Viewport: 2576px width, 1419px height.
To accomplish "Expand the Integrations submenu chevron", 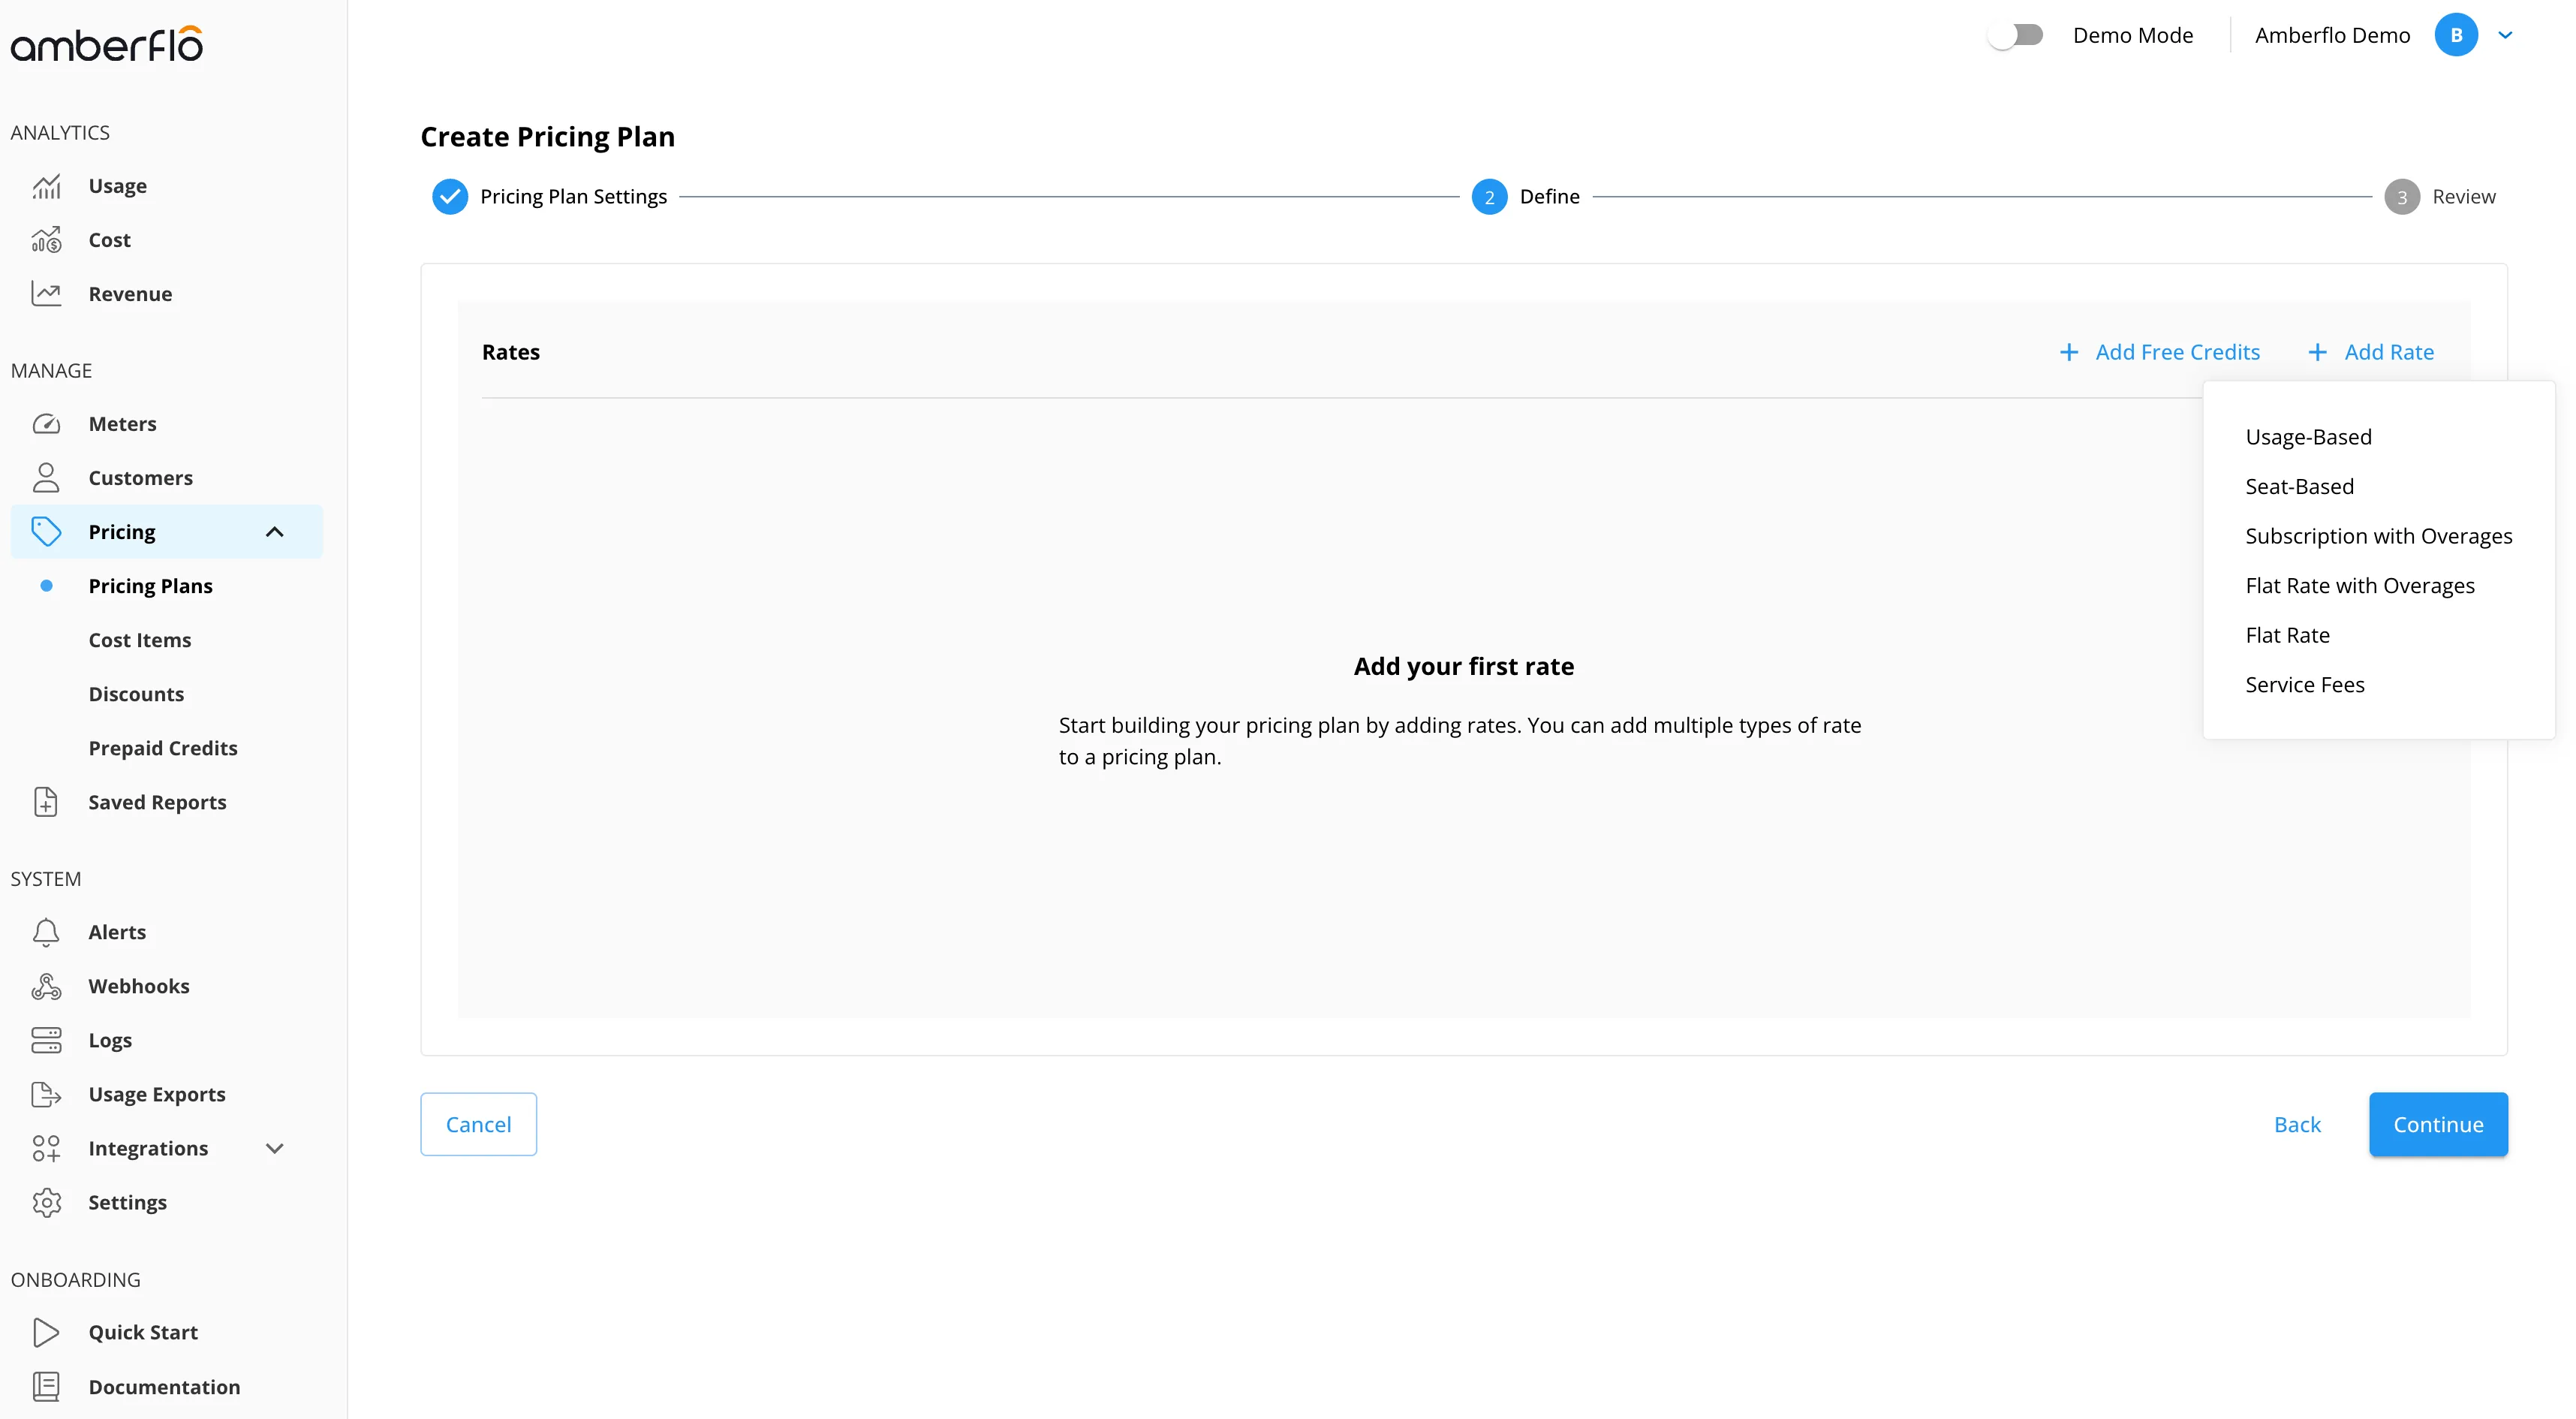I will 274,1148.
